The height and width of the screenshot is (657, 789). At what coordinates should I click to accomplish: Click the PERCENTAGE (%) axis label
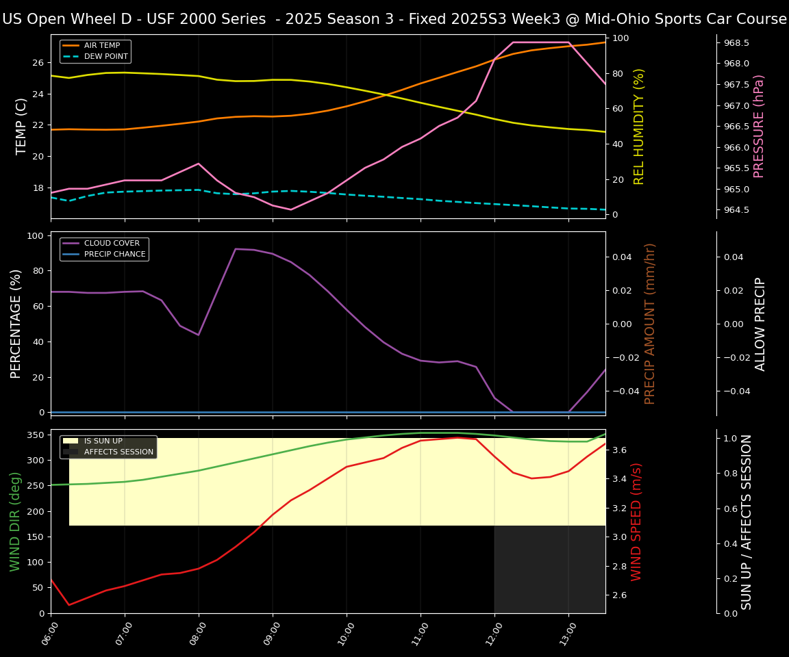[x=16, y=324]
